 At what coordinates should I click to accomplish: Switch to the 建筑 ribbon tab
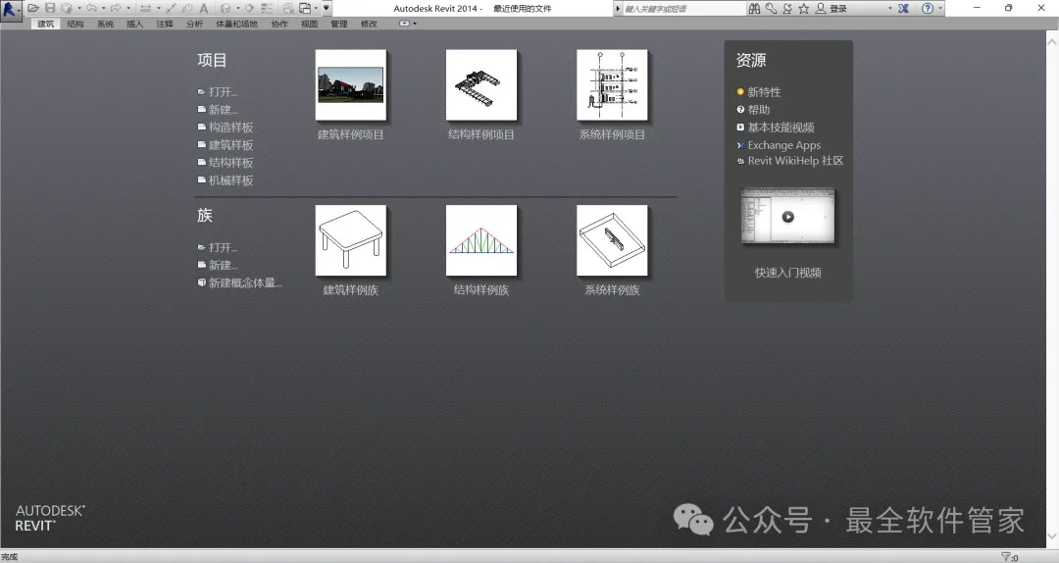tap(46, 24)
